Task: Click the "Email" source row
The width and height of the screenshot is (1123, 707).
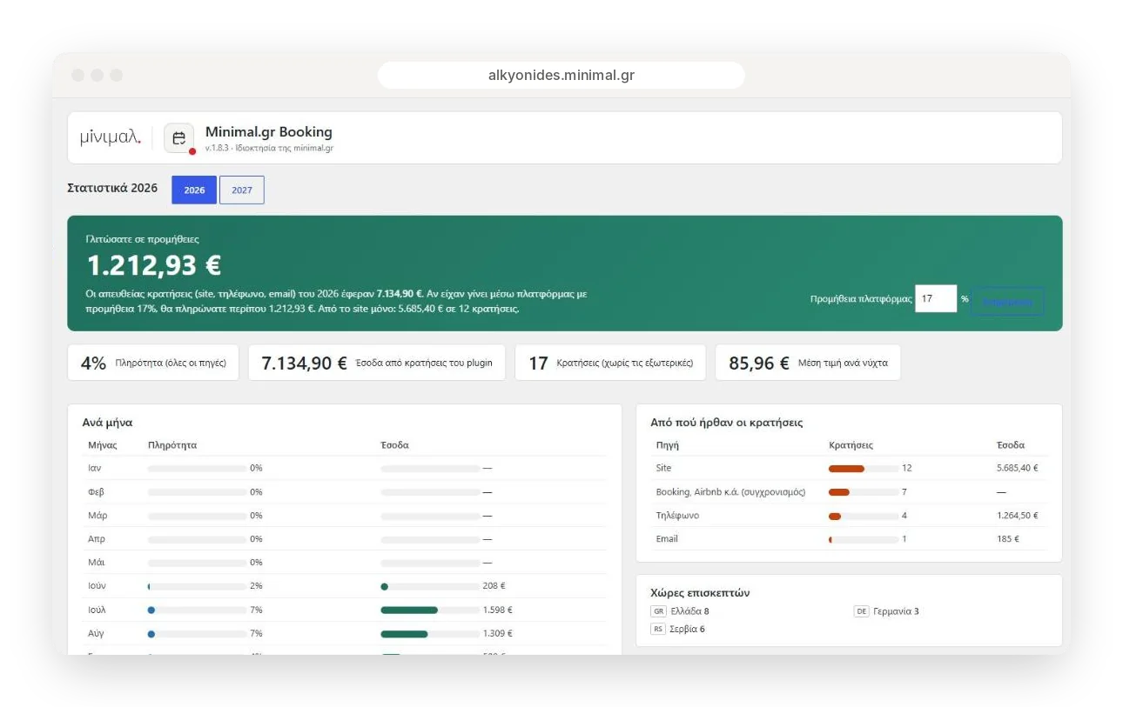Action: point(849,539)
